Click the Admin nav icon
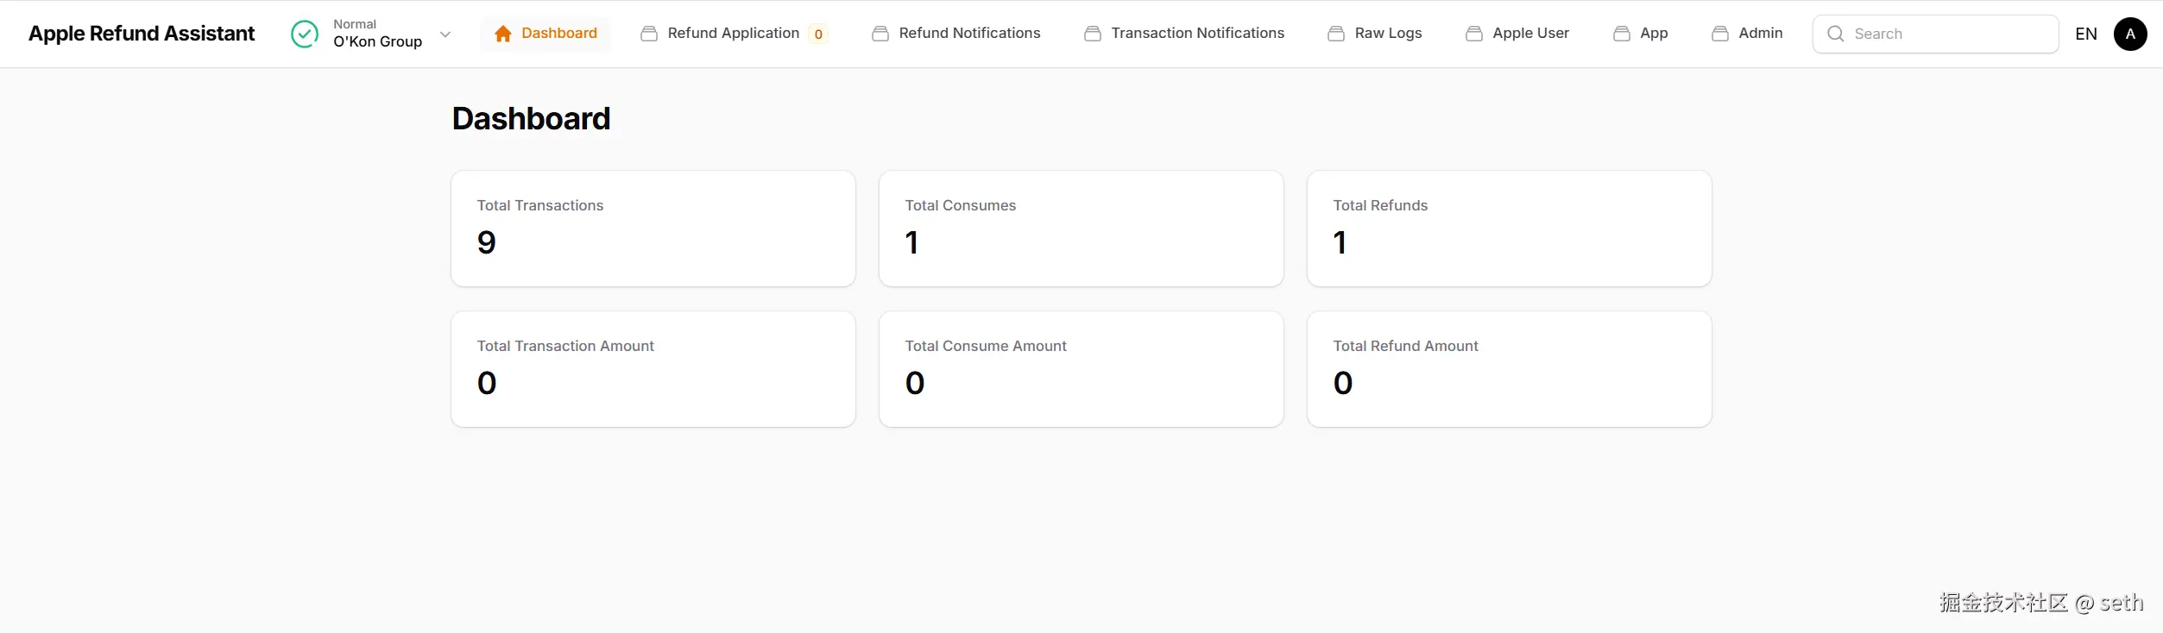 (1720, 34)
